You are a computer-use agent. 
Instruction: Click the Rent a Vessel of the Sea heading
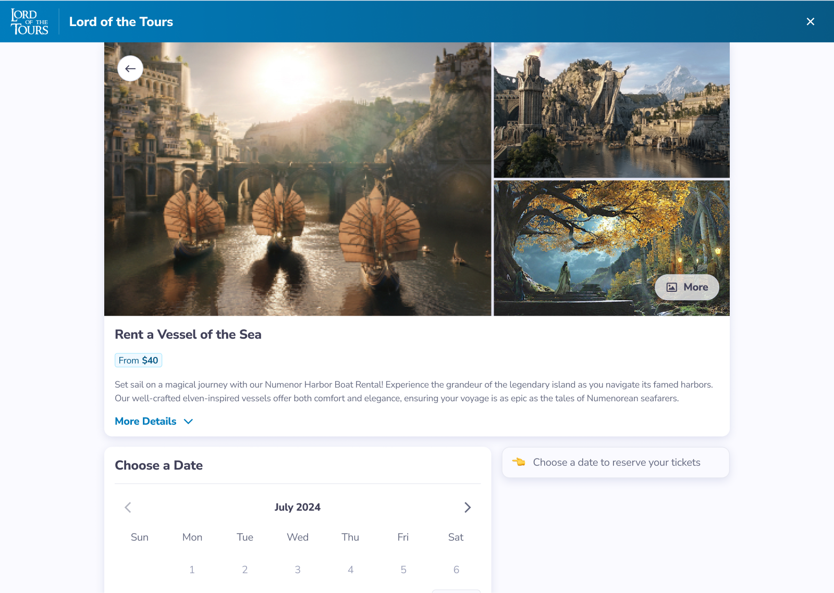[188, 335]
